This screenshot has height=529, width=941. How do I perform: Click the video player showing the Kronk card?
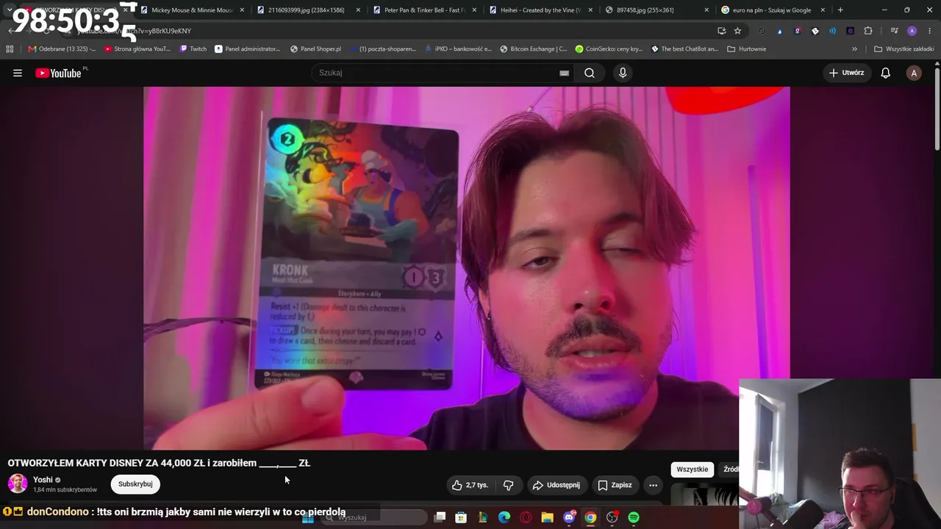tap(466, 268)
